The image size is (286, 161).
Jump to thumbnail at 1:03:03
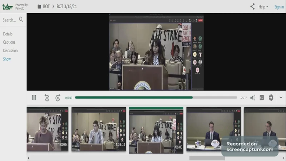pos(99,129)
